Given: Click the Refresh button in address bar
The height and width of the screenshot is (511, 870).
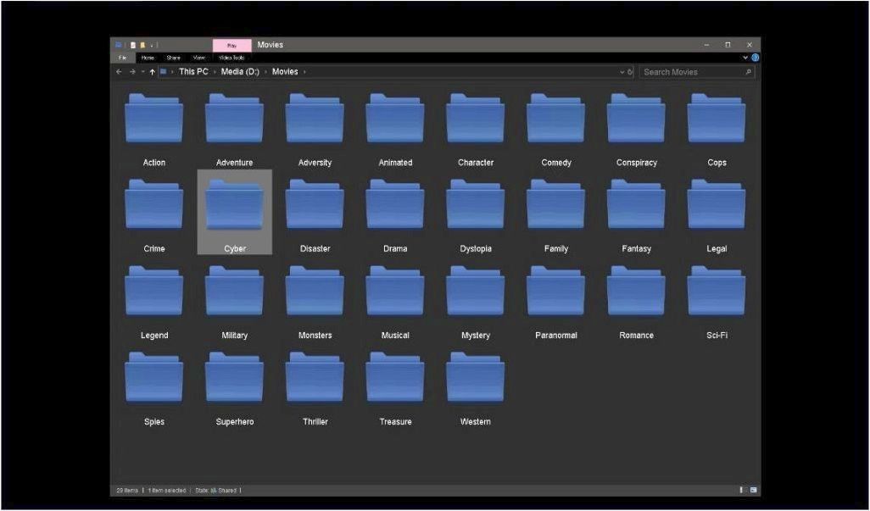Looking at the screenshot, I should (630, 72).
